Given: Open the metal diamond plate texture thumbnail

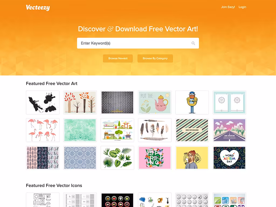Looking at the screenshot, I should pos(117,102).
